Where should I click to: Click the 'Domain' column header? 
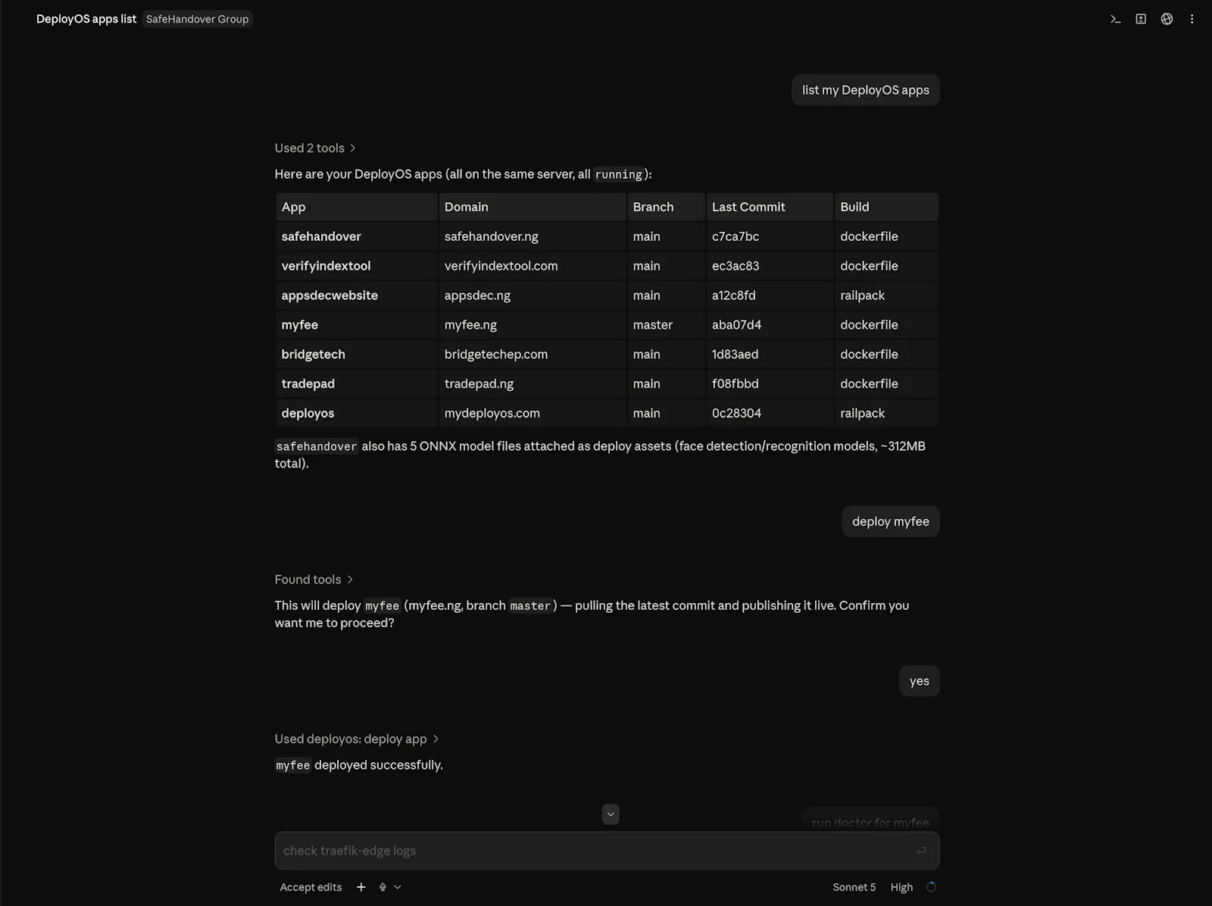coord(533,207)
